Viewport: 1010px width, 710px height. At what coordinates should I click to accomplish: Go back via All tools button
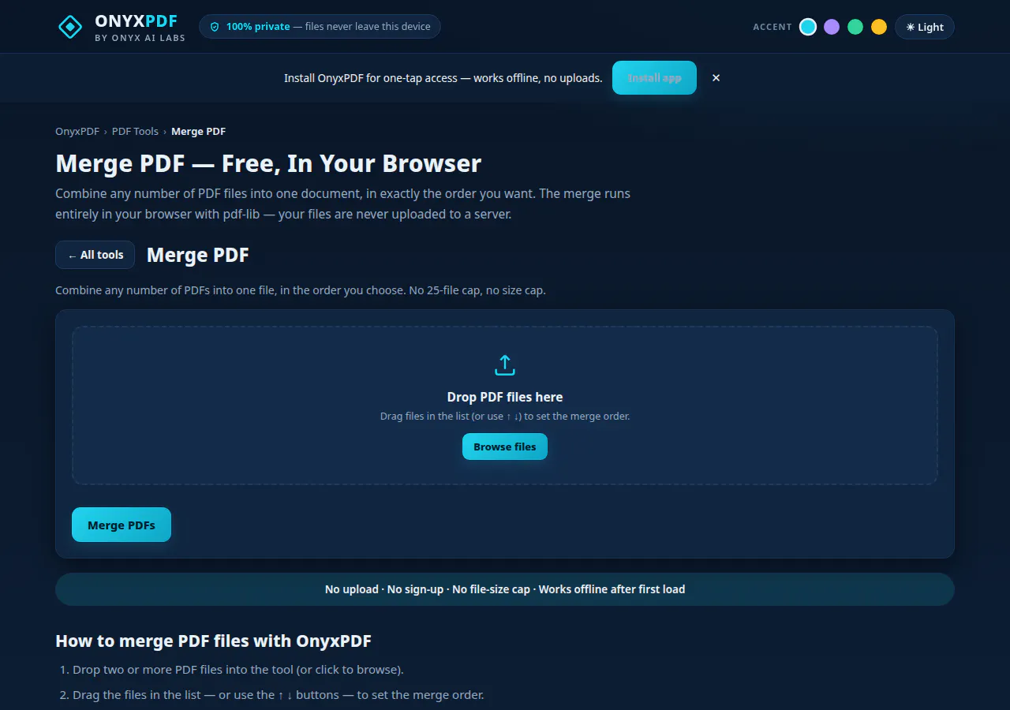pyautogui.click(x=95, y=255)
